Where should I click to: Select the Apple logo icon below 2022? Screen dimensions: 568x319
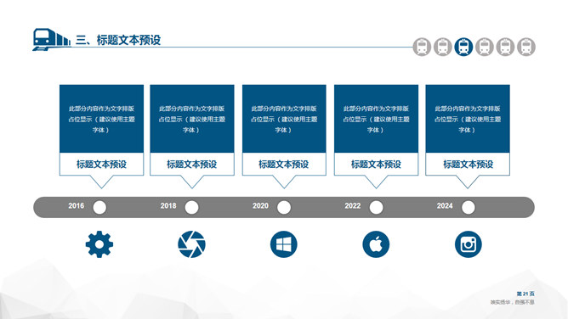(376, 244)
